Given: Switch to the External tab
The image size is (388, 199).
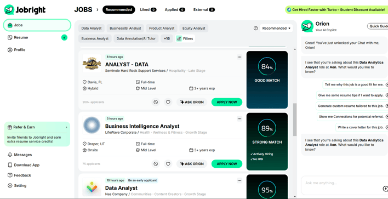Looking at the screenshot, I should (x=204, y=10).
